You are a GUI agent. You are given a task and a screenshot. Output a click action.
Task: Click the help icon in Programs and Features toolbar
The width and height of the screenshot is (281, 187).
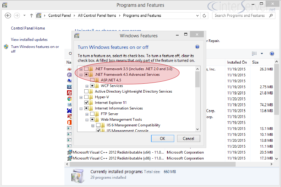pos(272,54)
